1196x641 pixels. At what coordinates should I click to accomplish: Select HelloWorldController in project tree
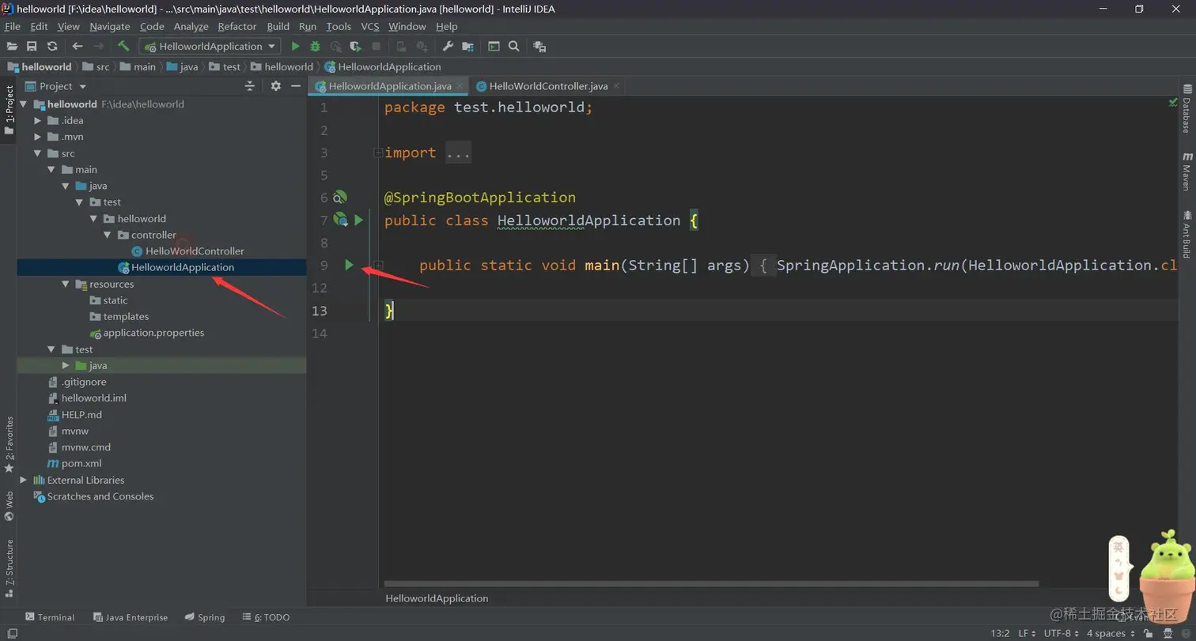point(195,251)
